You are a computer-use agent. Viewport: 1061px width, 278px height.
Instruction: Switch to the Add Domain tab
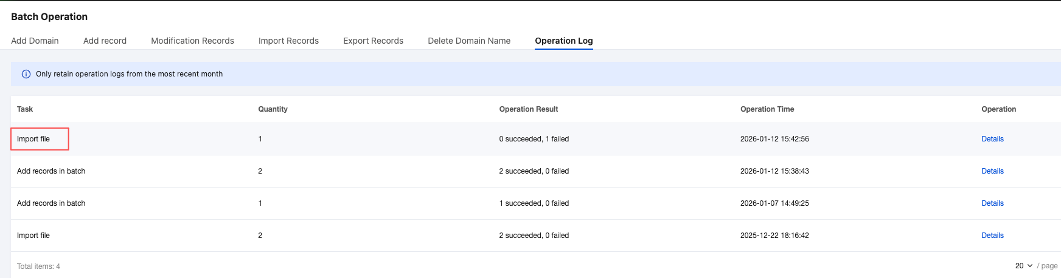35,41
